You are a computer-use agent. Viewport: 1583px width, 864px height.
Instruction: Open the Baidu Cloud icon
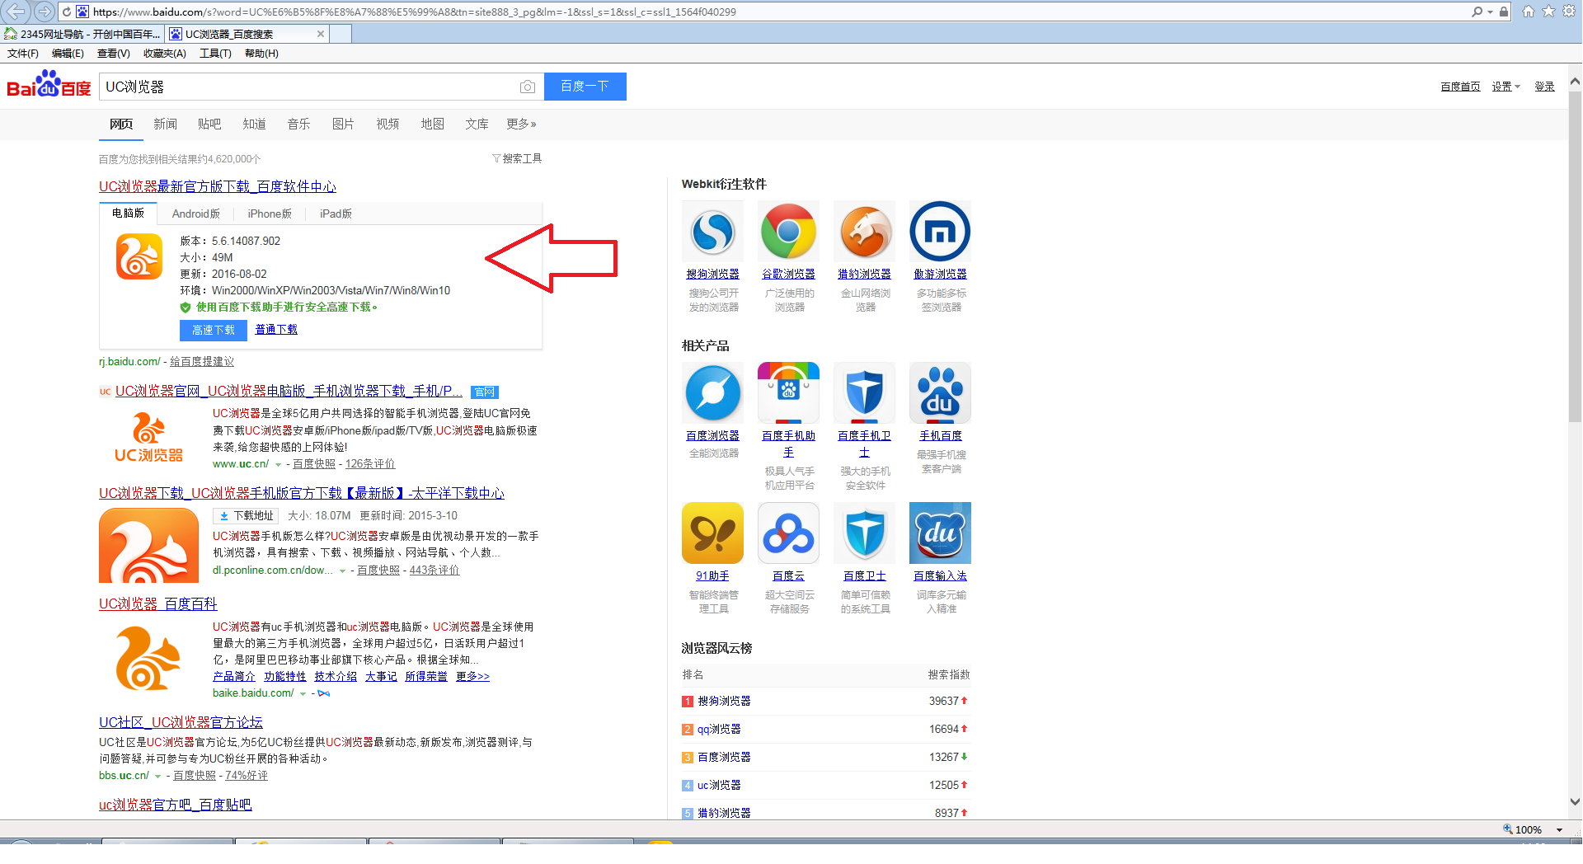point(788,533)
